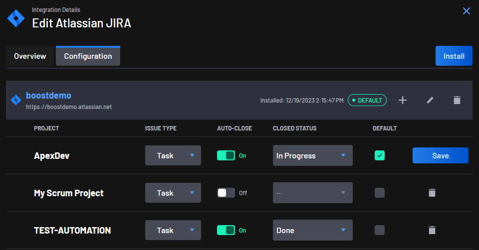This screenshot has width=479, height=250.
Task: Close the Edit Atlassian JIRA dialog
Action: (x=467, y=11)
